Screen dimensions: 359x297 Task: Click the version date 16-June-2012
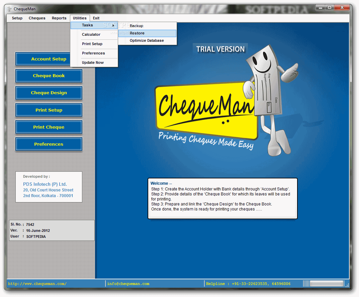pyautogui.click(x=38, y=231)
